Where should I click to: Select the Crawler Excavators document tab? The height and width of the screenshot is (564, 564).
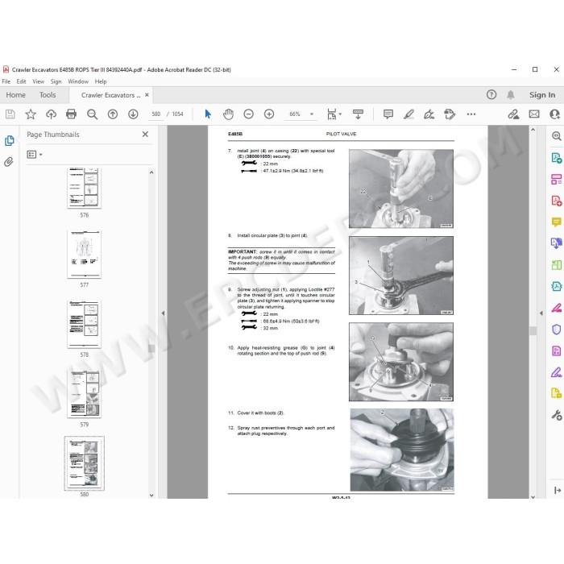click(x=111, y=95)
